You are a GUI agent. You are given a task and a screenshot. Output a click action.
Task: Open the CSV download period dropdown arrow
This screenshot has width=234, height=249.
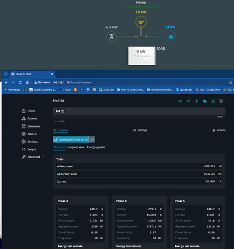[x=92, y=139]
